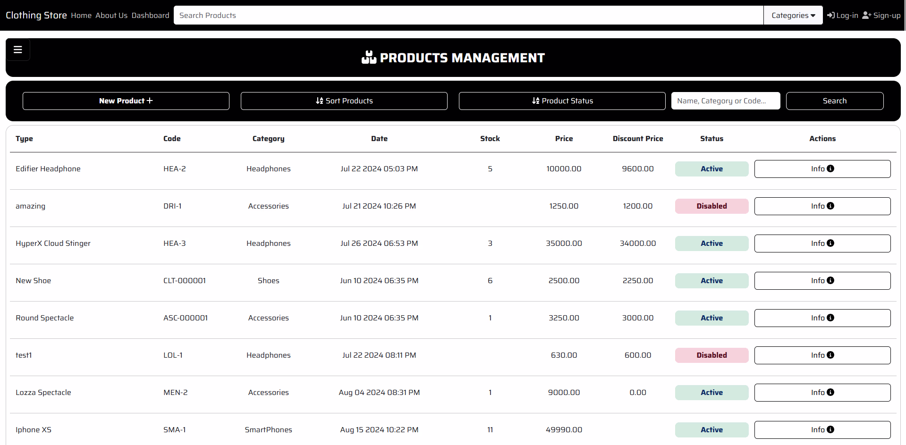Toggle Disabled status badge for test1 product
This screenshot has height=445, width=906.
point(711,355)
